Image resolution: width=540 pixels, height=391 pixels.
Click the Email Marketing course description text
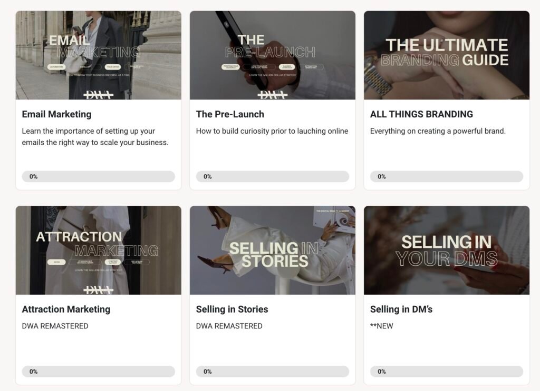coord(95,137)
